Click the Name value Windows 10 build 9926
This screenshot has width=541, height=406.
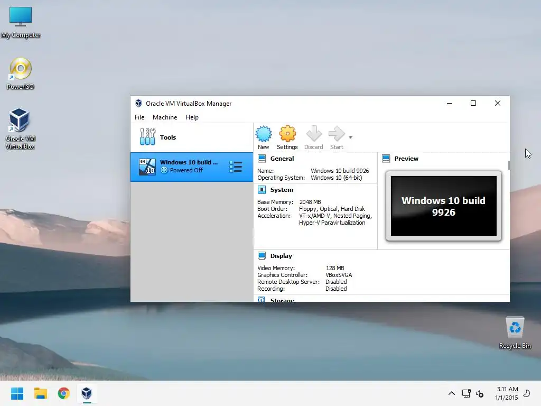pos(340,171)
